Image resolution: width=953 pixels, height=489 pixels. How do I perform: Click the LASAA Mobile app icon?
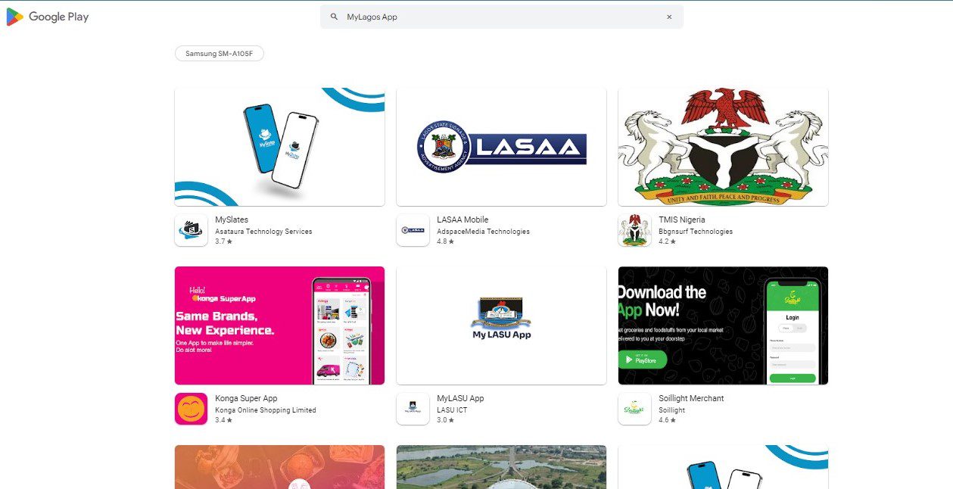413,230
